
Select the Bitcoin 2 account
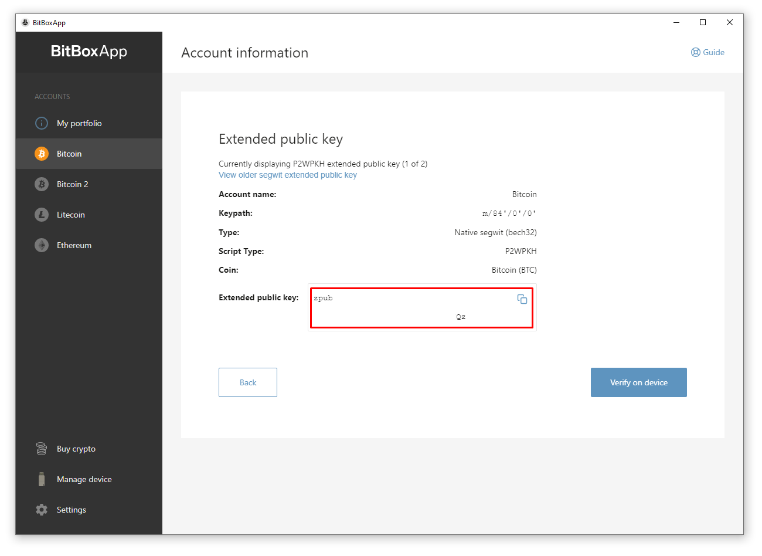[x=89, y=184]
